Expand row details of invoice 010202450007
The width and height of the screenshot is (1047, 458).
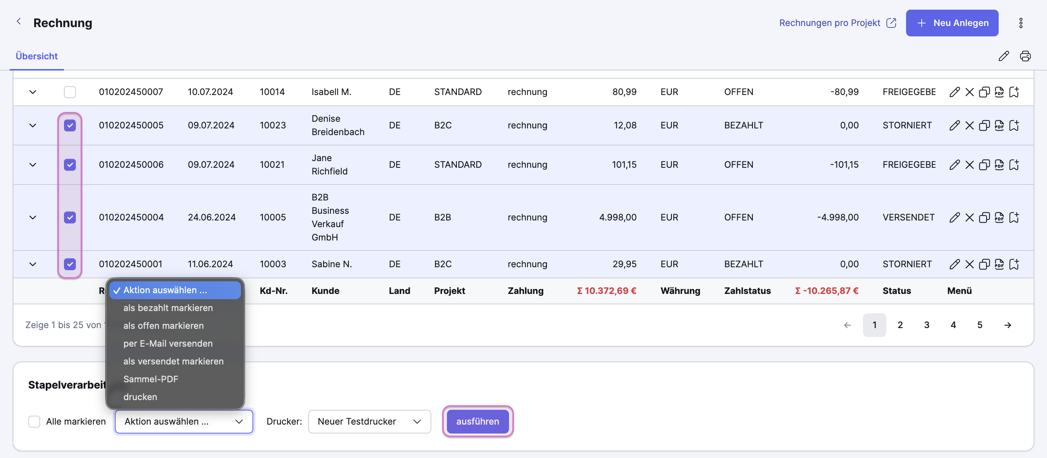[33, 92]
